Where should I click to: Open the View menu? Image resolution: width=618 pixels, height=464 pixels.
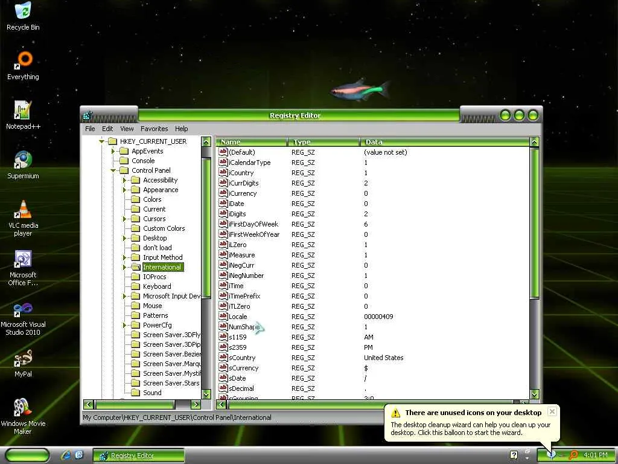click(x=127, y=129)
